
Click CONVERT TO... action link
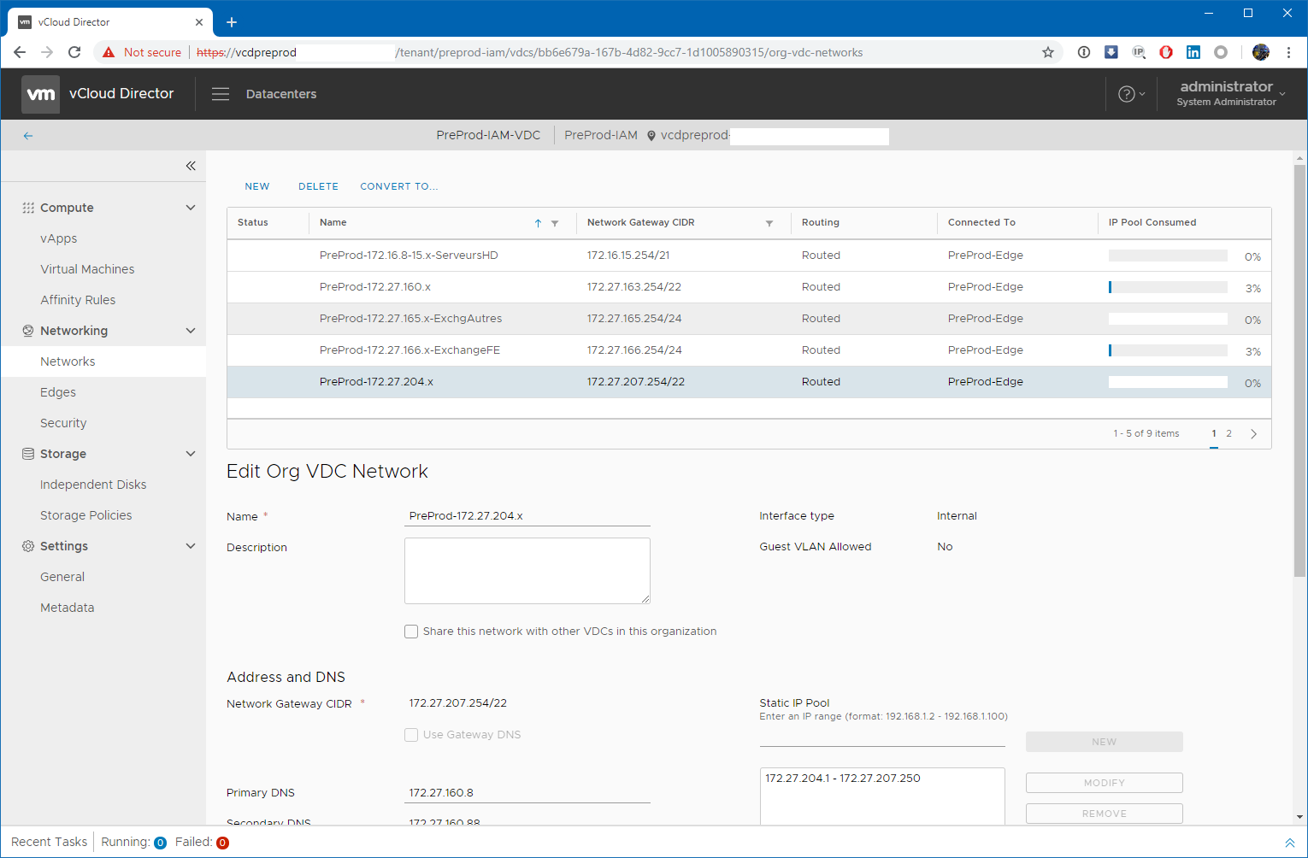[398, 186]
